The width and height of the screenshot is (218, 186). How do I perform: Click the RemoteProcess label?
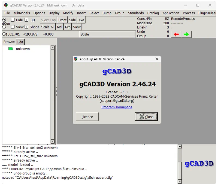point(183,19)
